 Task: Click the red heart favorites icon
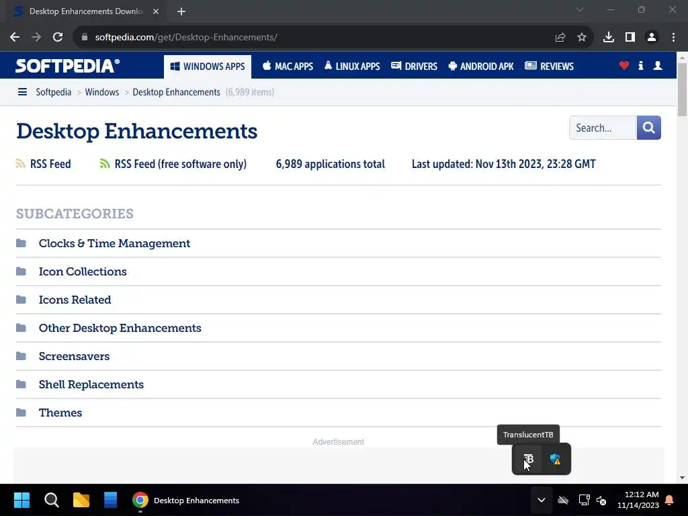[624, 66]
